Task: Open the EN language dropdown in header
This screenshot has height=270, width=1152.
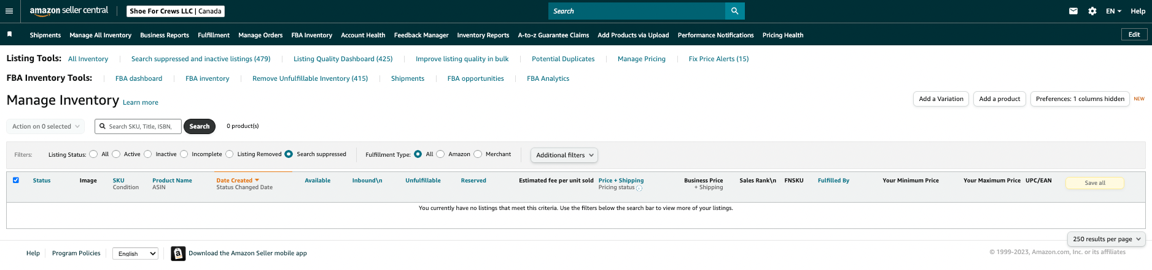Action: (1113, 11)
